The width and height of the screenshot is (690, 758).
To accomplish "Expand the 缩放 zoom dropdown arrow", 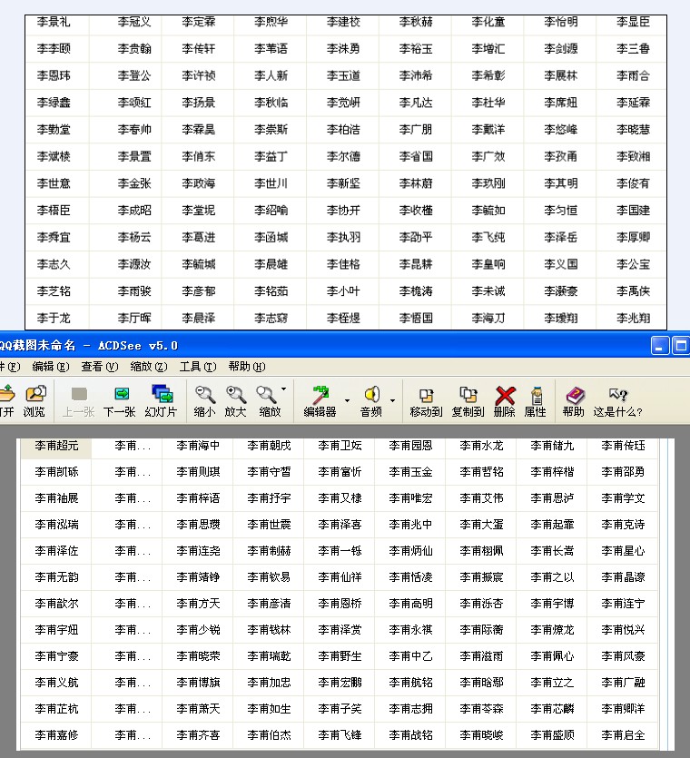I will [x=284, y=389].
